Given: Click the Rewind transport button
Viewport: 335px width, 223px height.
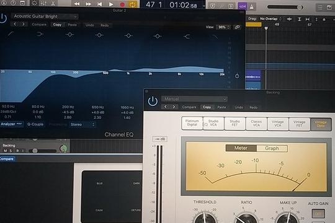Looking at the screenshot, I should 77,4.
